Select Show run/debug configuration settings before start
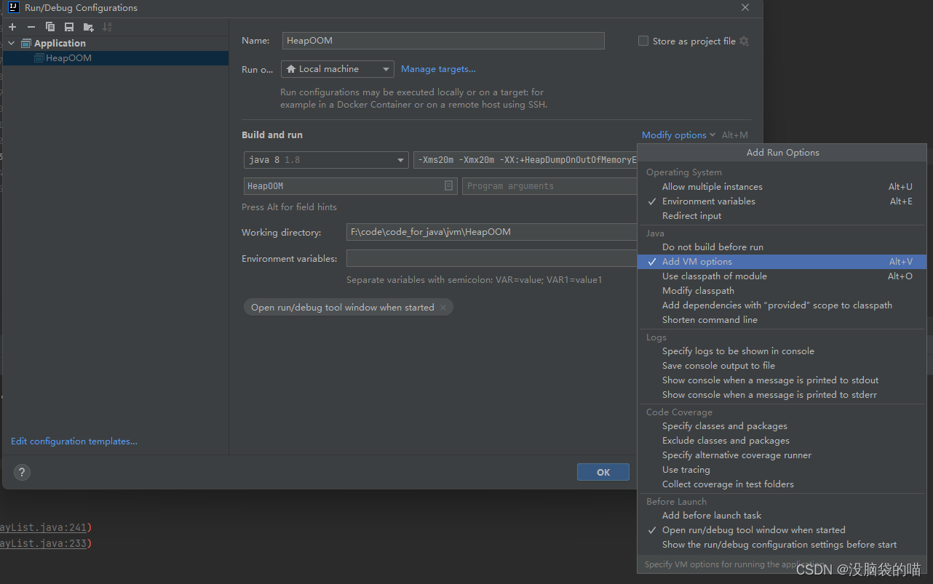The height and width of the screenshot is (584, 933). (782, 545)
